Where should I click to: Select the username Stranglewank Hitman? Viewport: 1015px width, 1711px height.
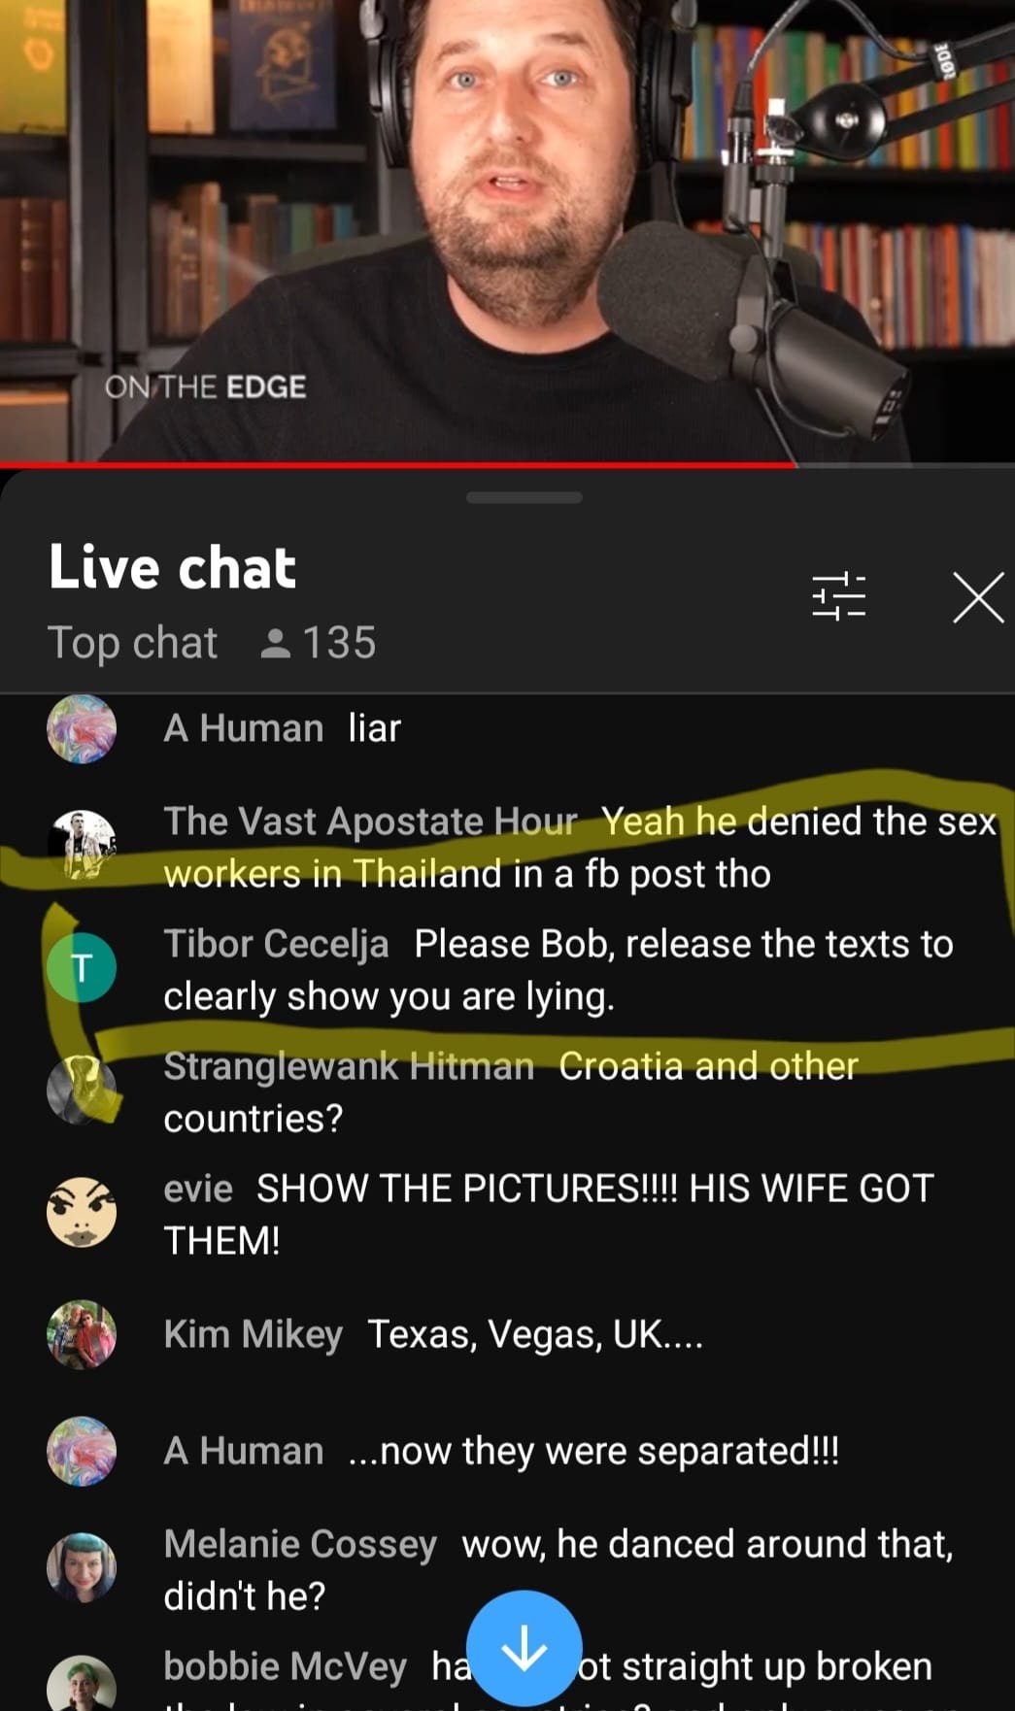[x=349, y=1066]
